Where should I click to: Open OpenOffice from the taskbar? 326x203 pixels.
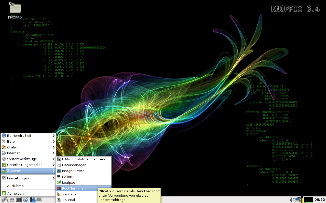coord(32,199)
